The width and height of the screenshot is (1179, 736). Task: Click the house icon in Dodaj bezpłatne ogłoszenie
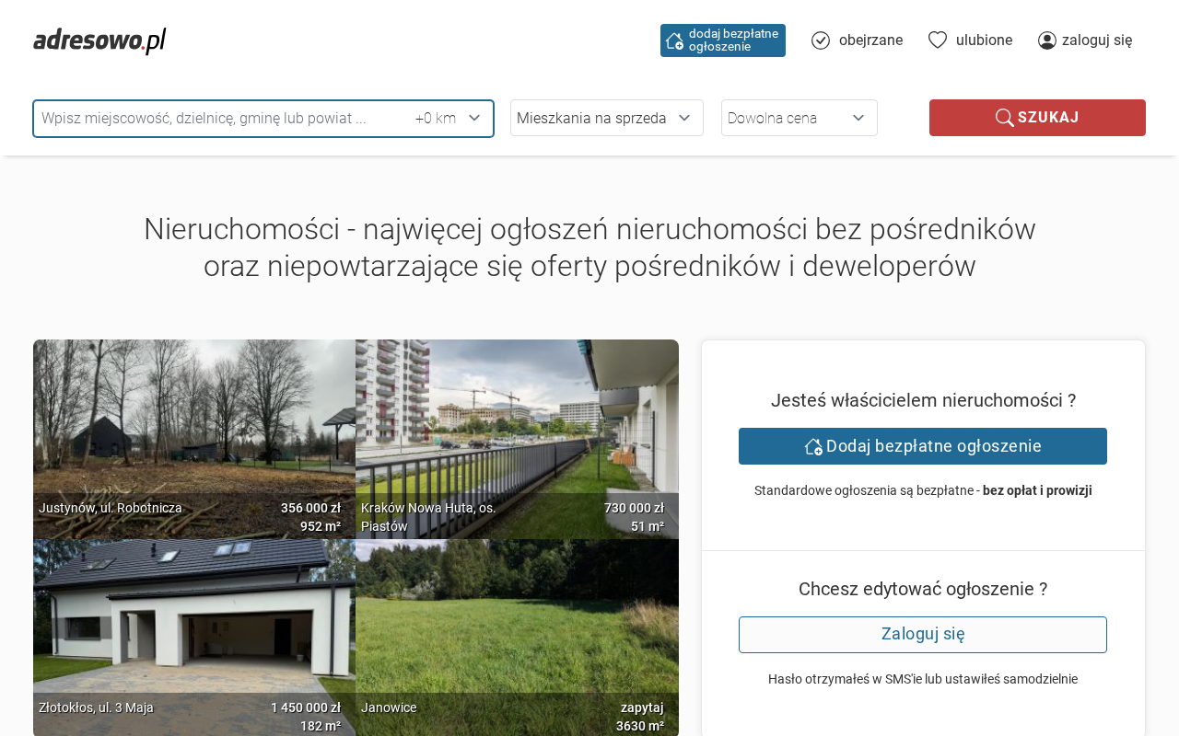coord(813,446)
